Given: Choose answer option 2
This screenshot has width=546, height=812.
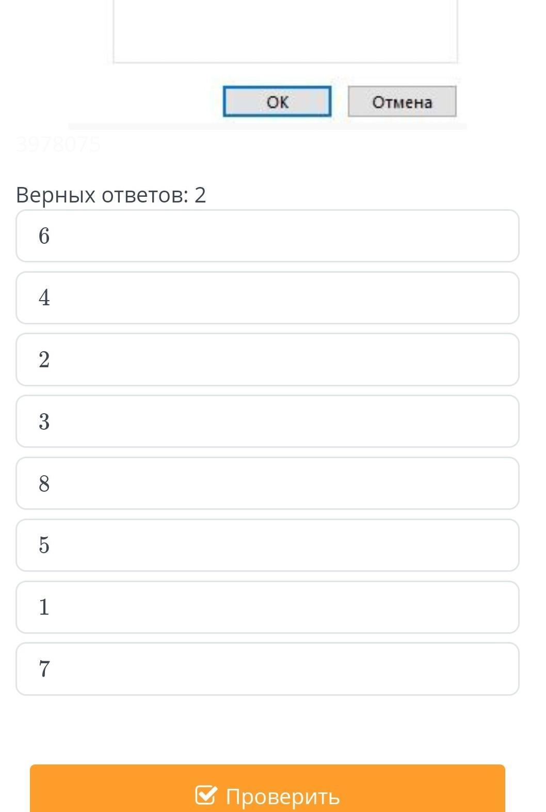Looking at the screenshot, I should (x=267, y=360).
